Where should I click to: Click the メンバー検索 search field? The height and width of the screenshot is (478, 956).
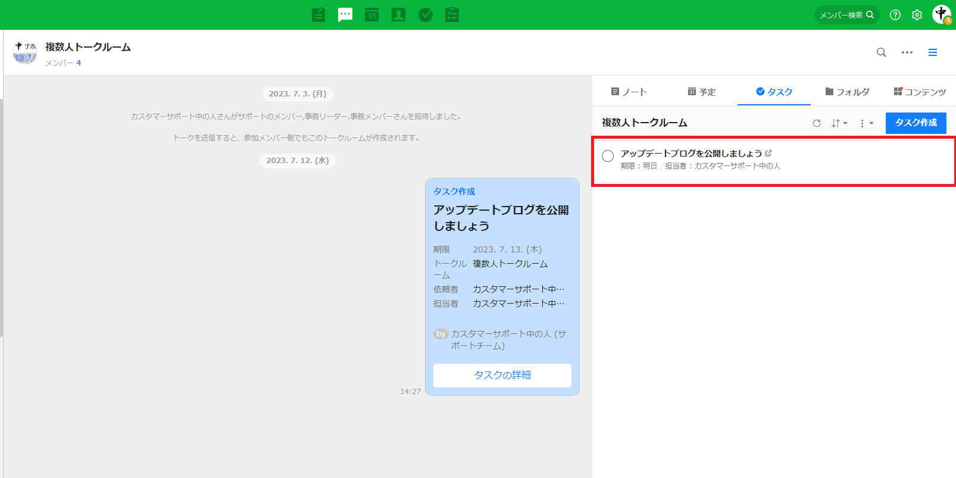(x=846, y=15)
